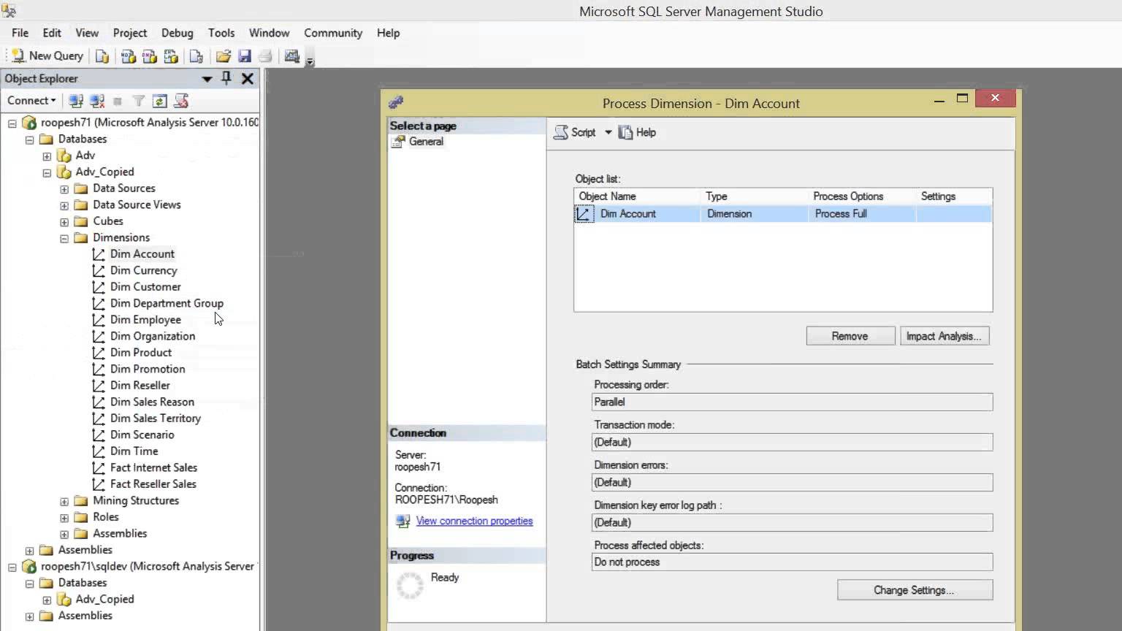Select the Dim Customer dimension
The image size is (1122, 631).
(x=145, y=287)
